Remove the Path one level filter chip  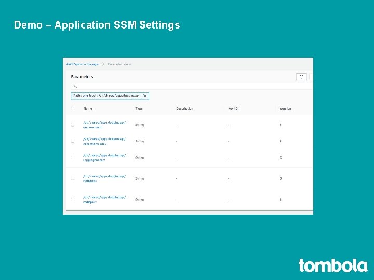[x=145, y=96]
